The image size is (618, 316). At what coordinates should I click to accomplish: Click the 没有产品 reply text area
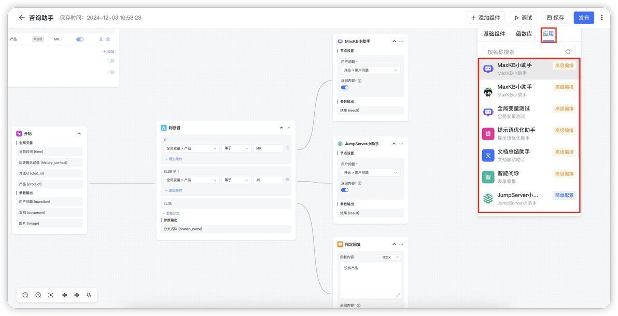(x=371, y=280)
